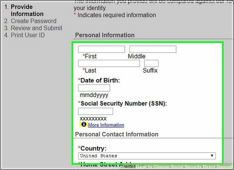Image resolution: width=234 pixels, height=170 pixels.
Task: Open the More Information link
Action: [x=106, y=125]
